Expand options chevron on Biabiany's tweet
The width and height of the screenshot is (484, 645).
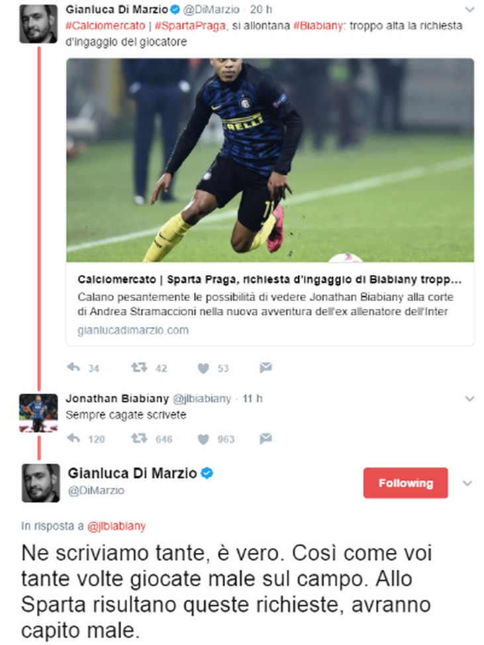click(x=469, y=398)
